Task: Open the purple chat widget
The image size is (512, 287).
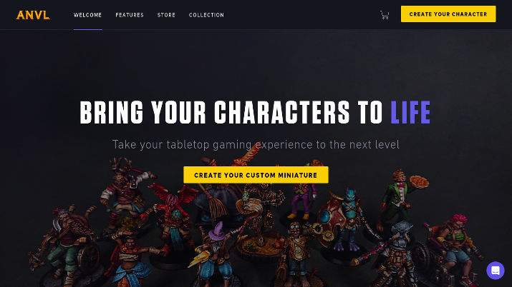Action: (495, 271)
